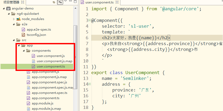Collapse the src folder
The height and width of the screenshot is (111, 223).
14,40
